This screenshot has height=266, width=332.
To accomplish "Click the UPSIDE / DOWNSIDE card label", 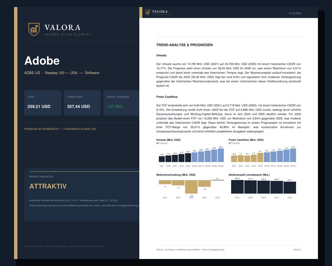I will (x=118, y=97).
